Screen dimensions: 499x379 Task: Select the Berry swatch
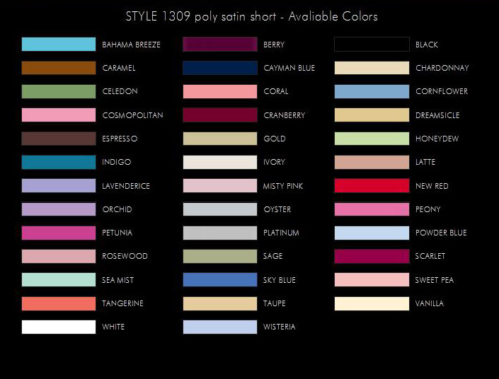(x=220, y=45)
